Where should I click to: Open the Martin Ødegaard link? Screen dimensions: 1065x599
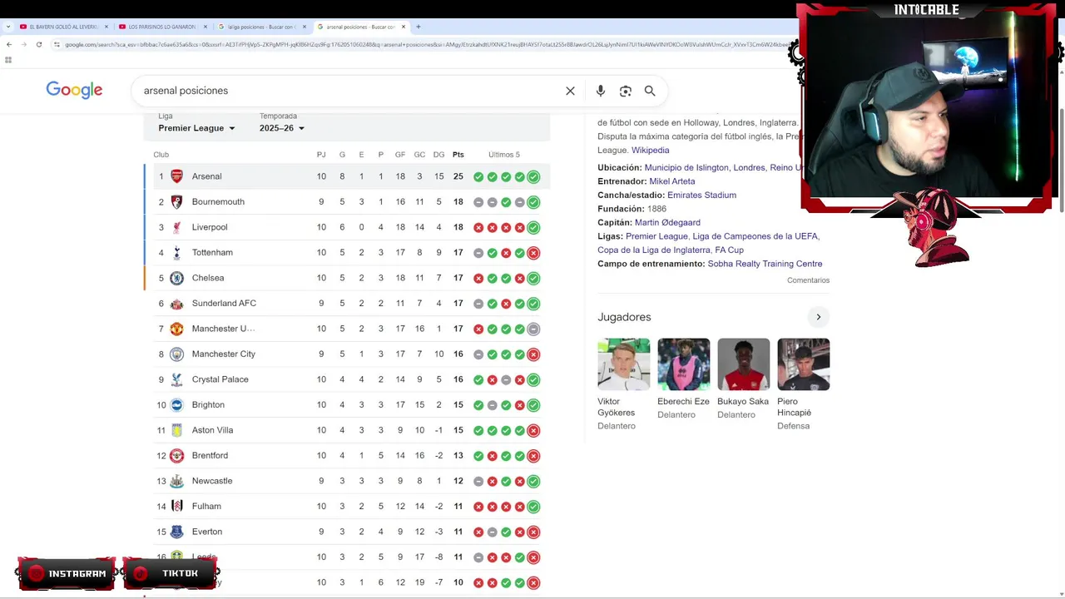pos(667,223)
